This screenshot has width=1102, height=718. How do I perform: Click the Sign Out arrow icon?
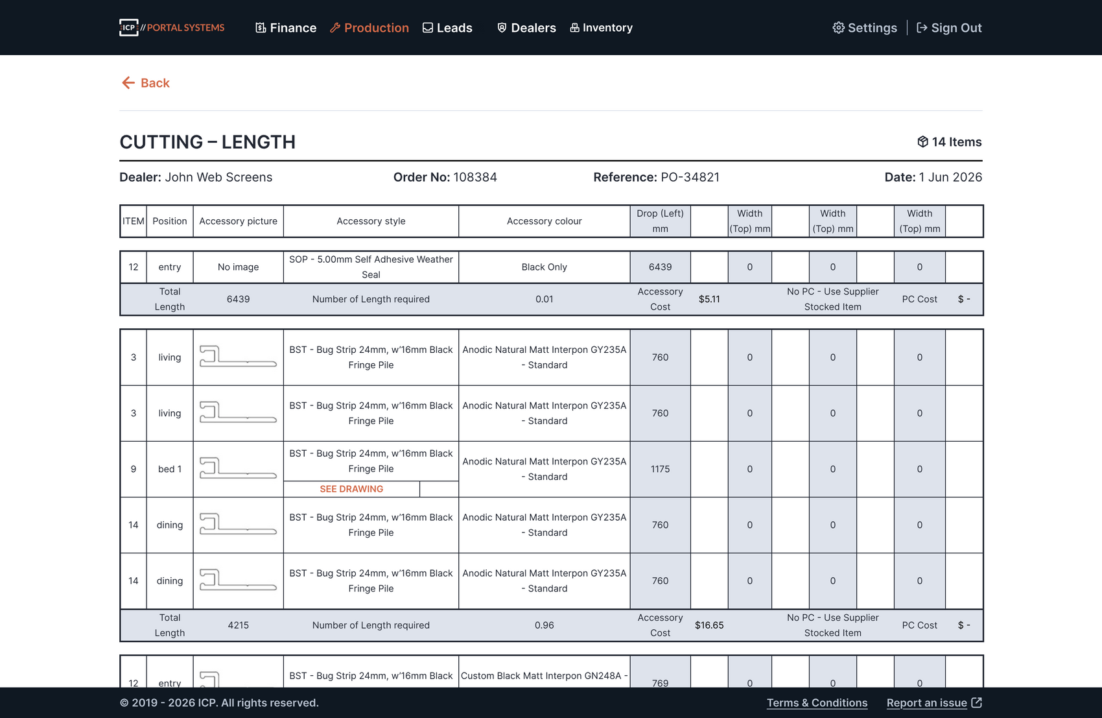click(922, 28)
